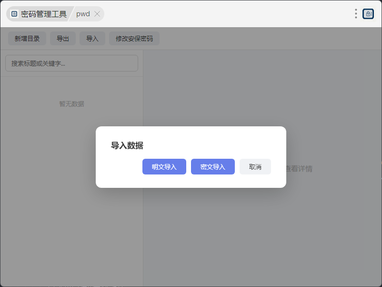Viewport: 382px width, 287px height.
Task: Choose 密文导入 in the dialog
Action: click(213, 166)
